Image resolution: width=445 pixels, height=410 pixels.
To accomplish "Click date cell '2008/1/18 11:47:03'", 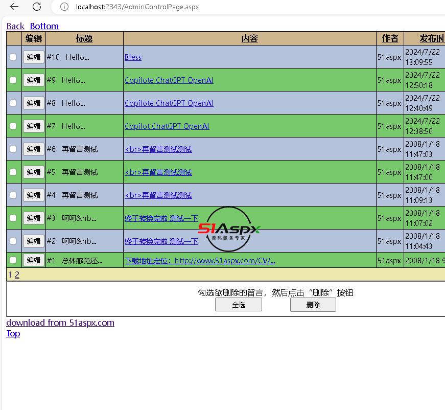I will [424, 149].
